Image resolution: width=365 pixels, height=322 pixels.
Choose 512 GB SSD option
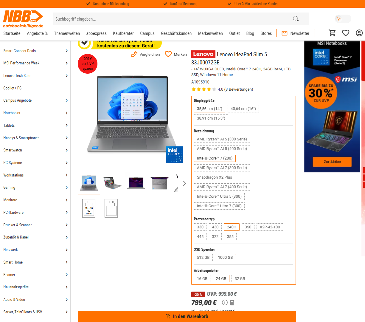click(203, 257)
